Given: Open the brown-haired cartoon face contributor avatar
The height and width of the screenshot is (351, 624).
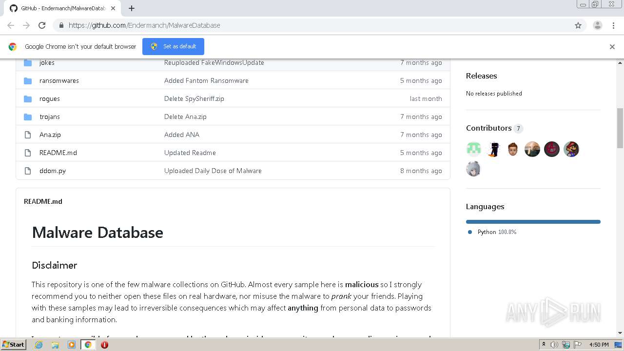Looking at the screenshot, I should [512, 149].
